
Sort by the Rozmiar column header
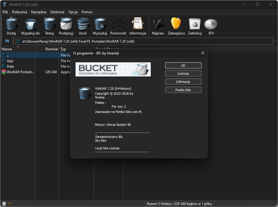pyautogui.click(x=47, y=49)
